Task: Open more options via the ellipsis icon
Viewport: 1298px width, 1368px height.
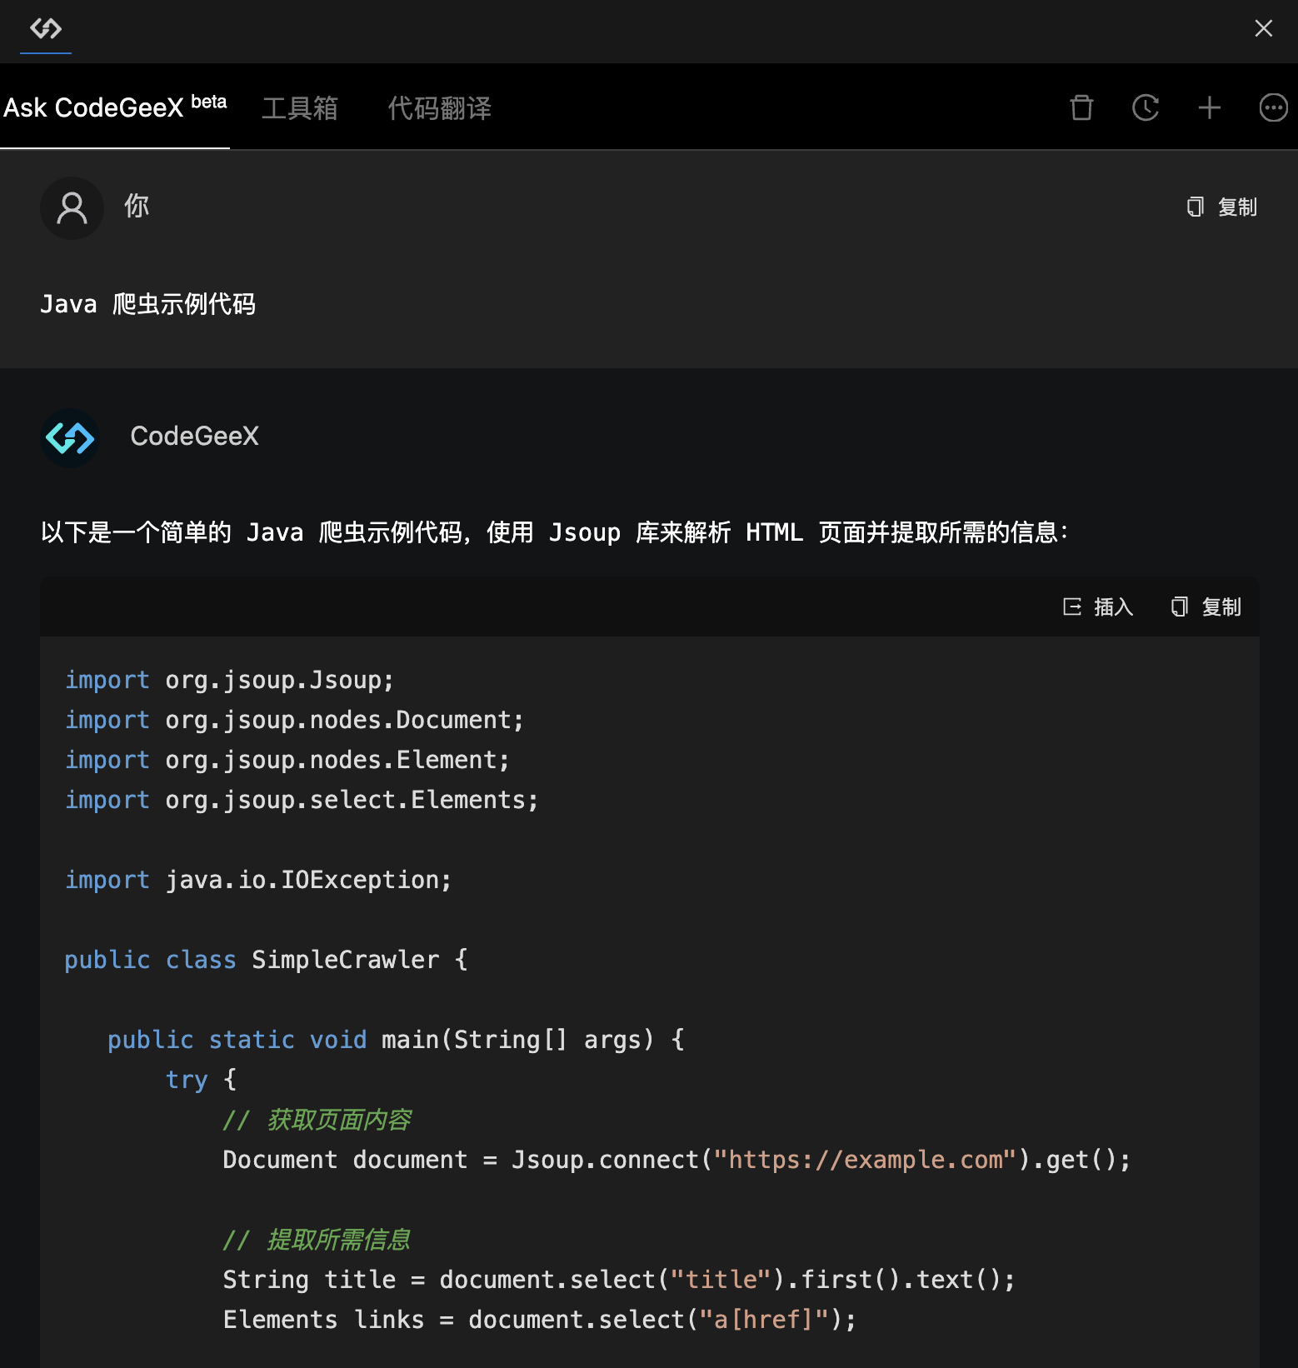Action: tap(1273, 107)
